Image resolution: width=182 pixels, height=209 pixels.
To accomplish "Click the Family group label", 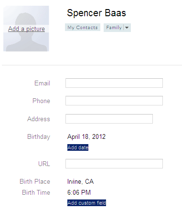I will tap(114, 28).
